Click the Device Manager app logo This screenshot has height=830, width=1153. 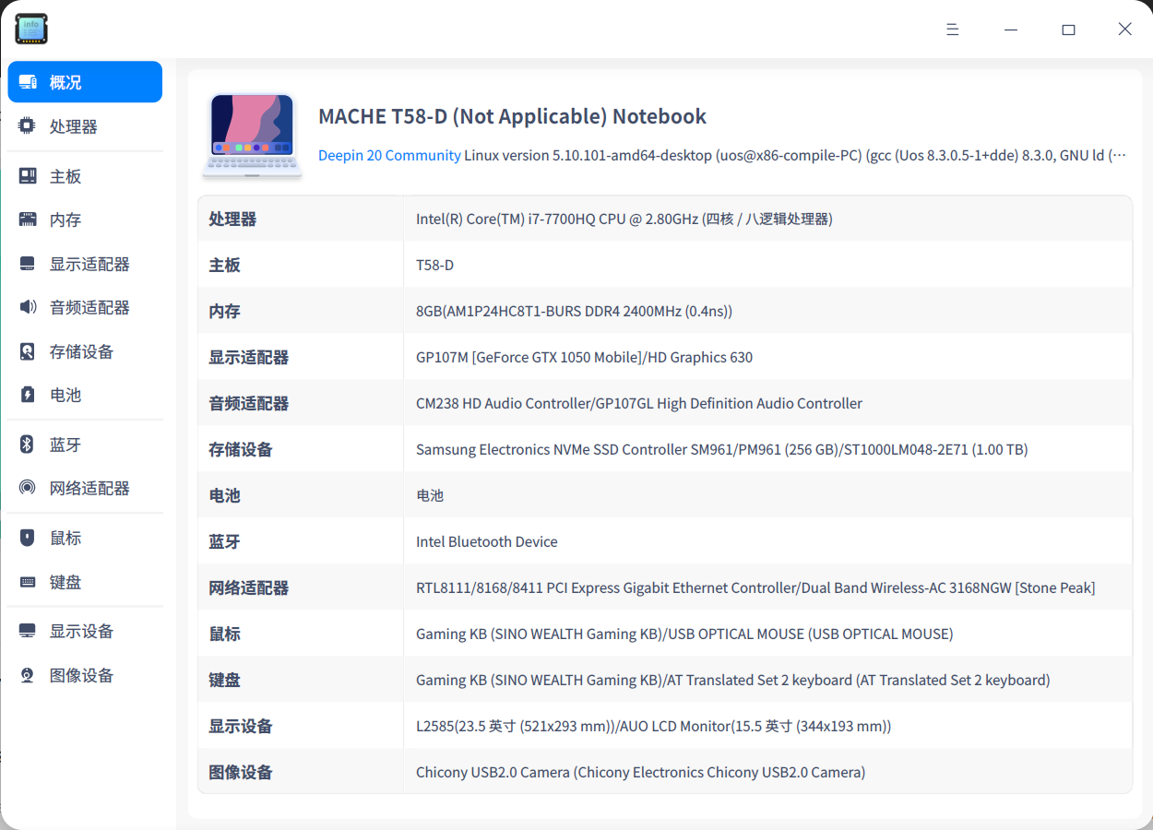coord(31,29)
